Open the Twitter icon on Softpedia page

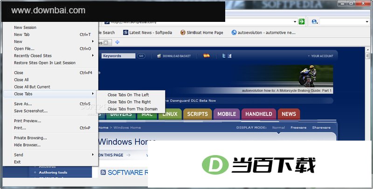pos(224,56)
